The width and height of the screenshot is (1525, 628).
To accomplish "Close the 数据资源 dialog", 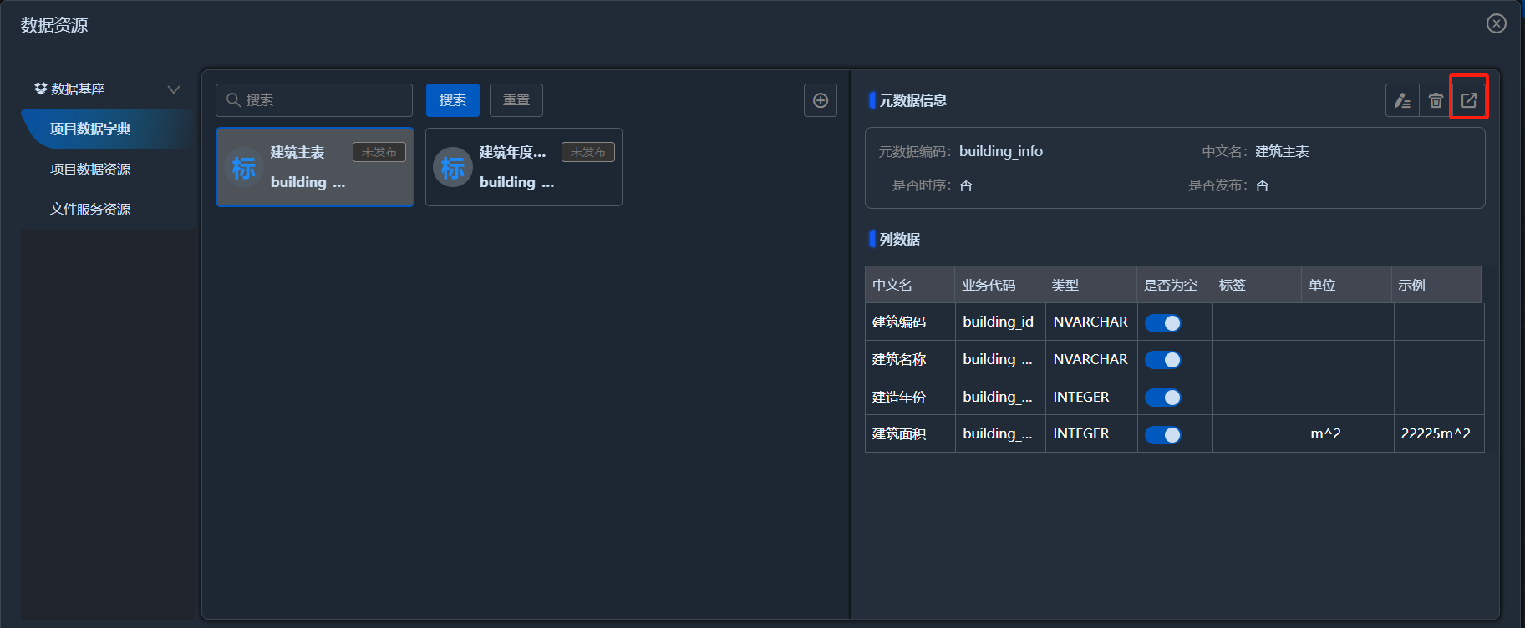I will click(x=1497, y=23).
